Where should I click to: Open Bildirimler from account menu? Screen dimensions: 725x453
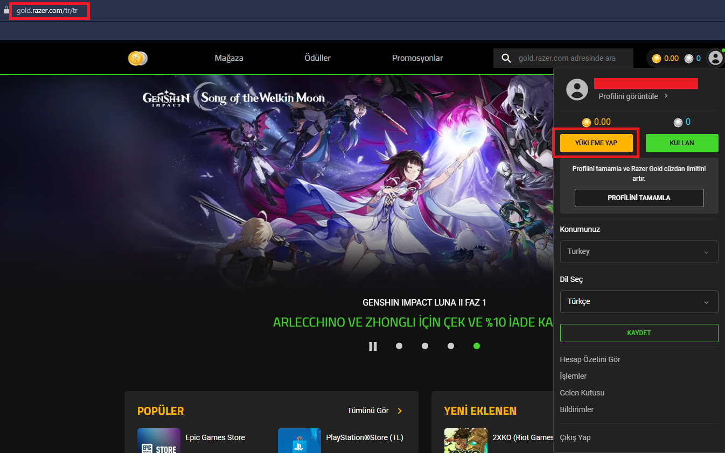(577, 409)
